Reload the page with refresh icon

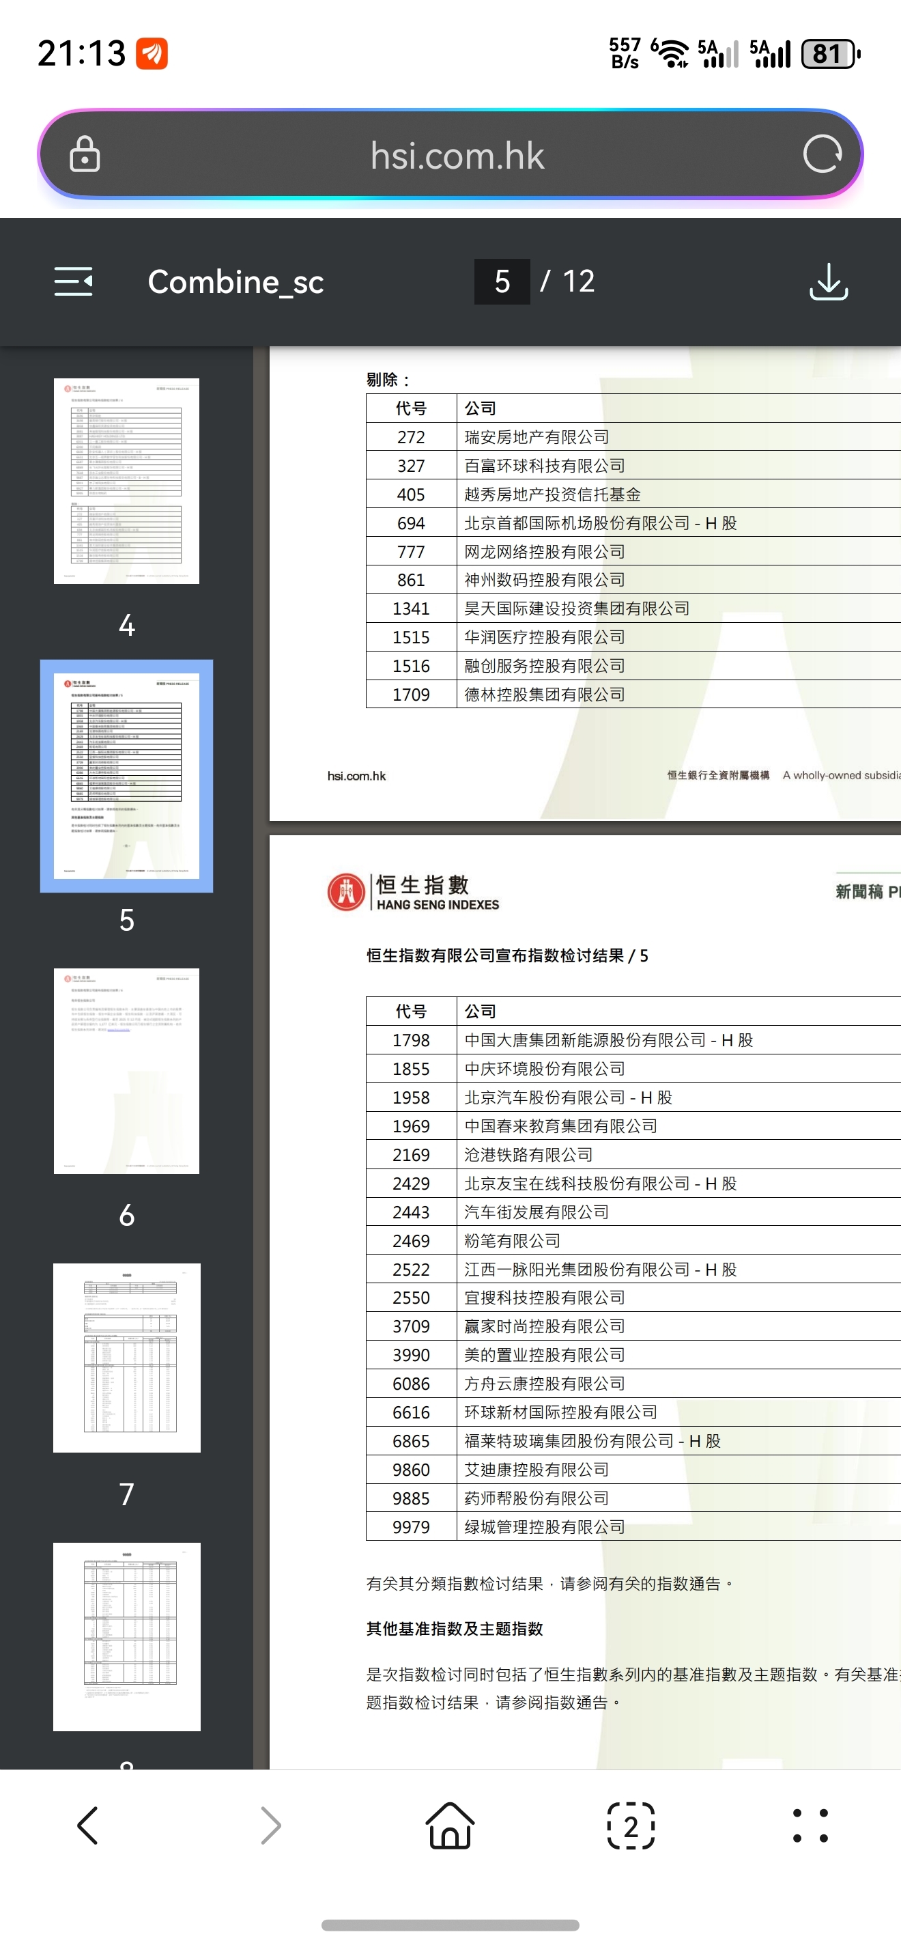[822, 154]
